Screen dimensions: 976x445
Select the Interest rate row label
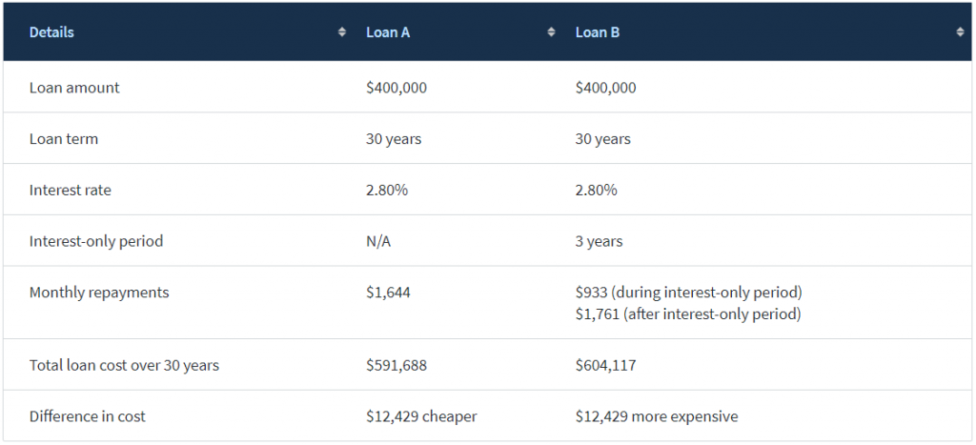click(x=71, y=191)
